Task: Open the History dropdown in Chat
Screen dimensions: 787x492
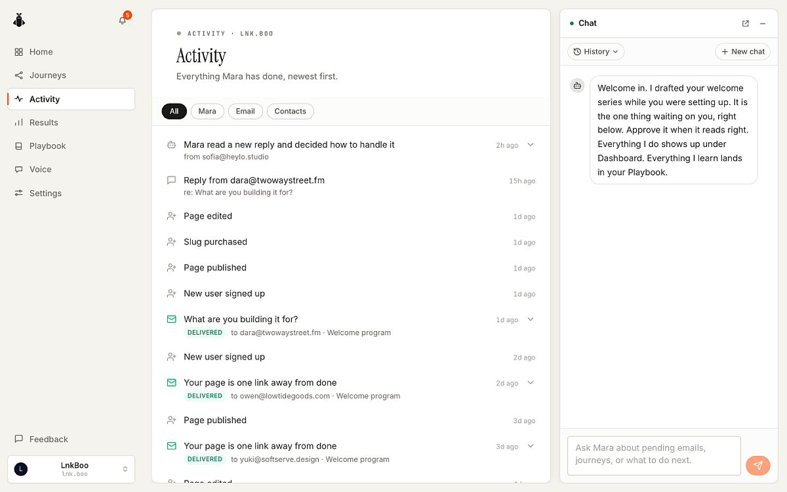Action: (x=596, y=51)
